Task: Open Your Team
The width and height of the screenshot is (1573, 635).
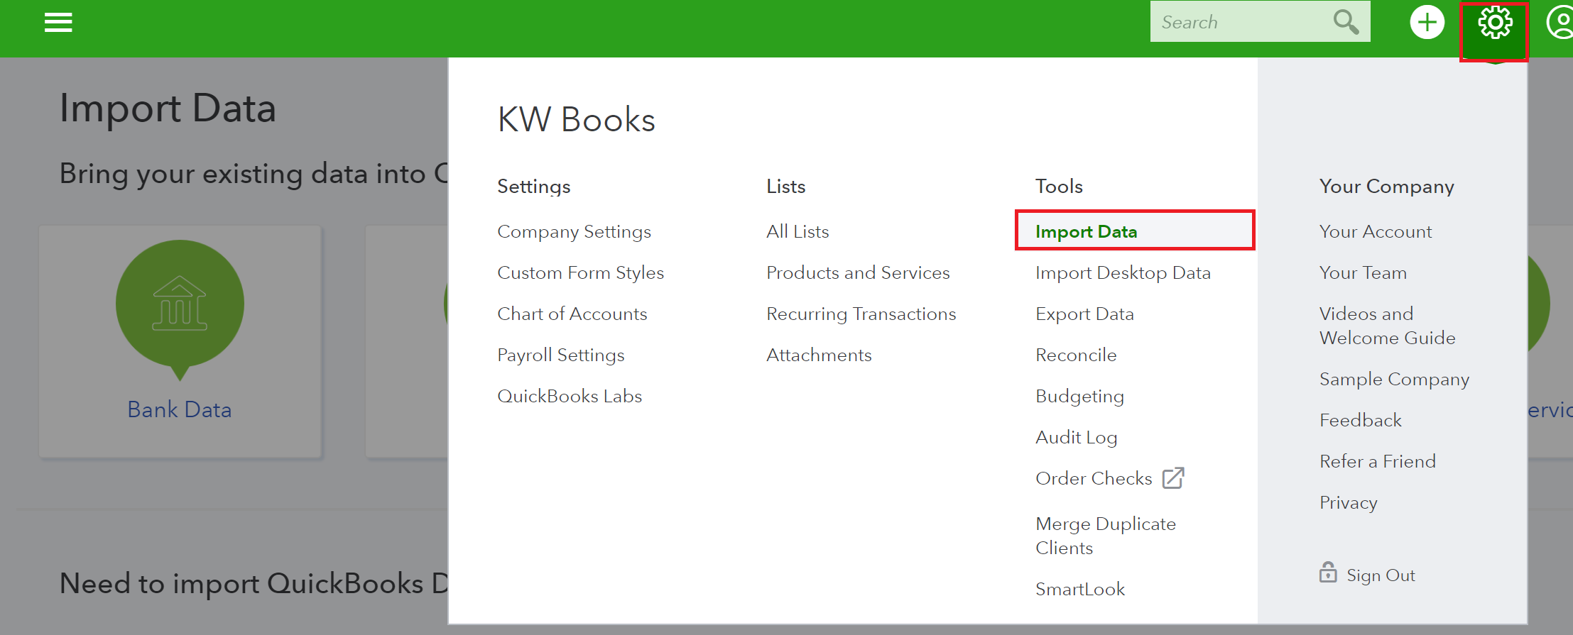Action: click(1363, 272)
